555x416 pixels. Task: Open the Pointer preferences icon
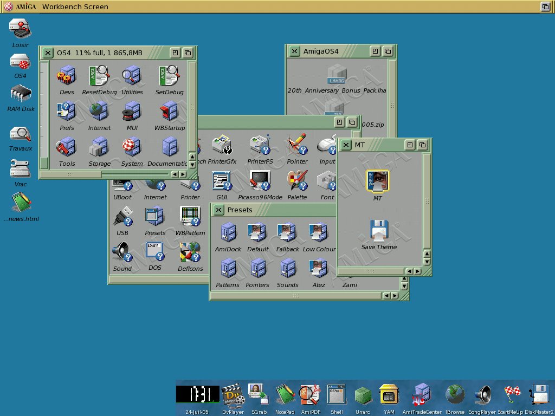point(297,145)
